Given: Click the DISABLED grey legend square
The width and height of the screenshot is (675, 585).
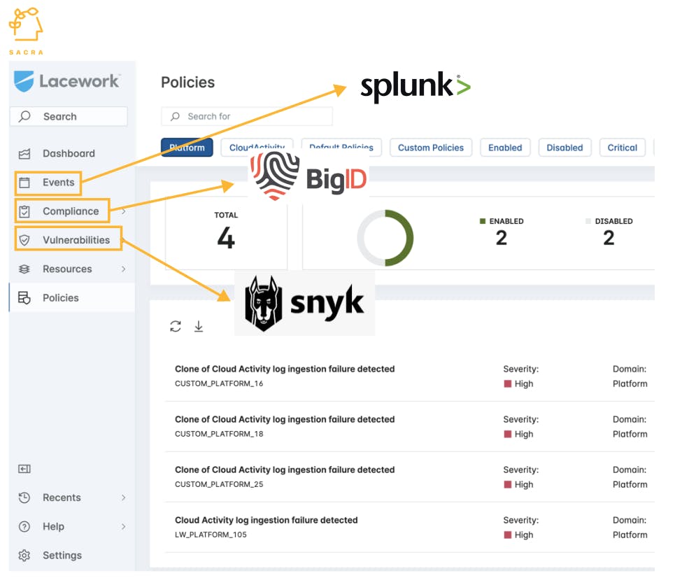Looking at the screenshot, I should click(x=588, y=221).
